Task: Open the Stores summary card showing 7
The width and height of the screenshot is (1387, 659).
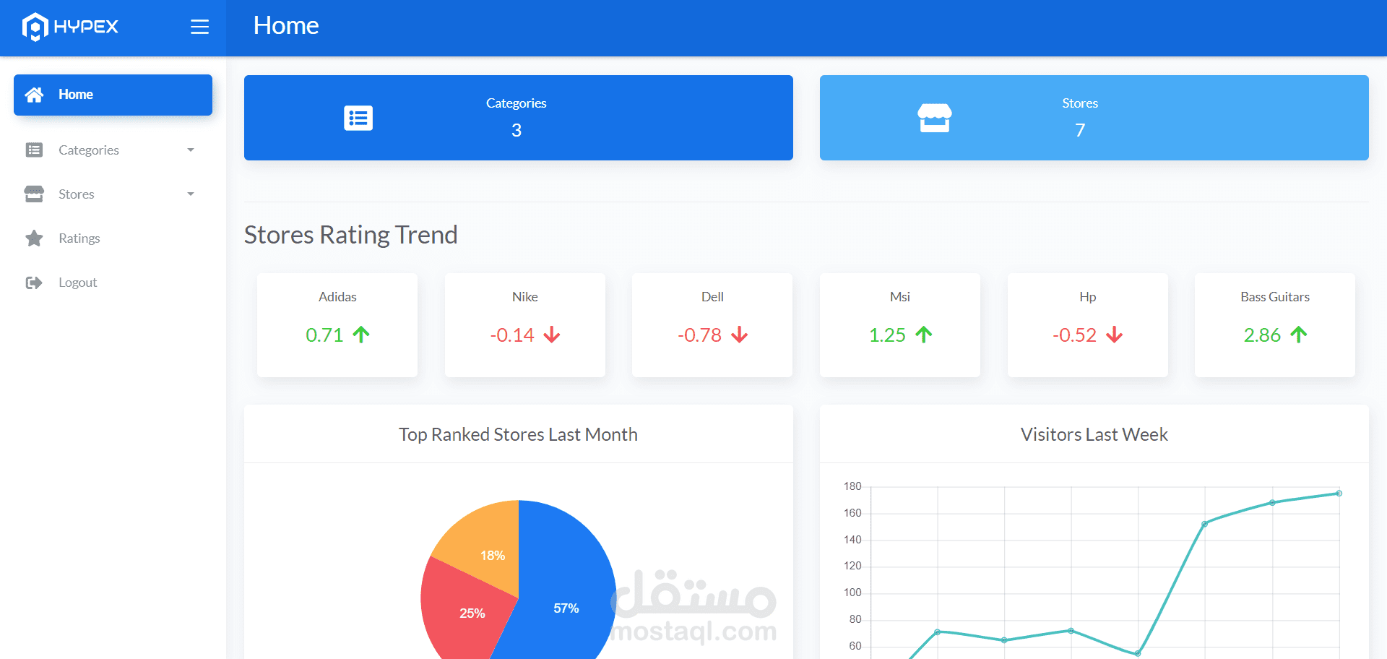Action: pos(1094,118)
